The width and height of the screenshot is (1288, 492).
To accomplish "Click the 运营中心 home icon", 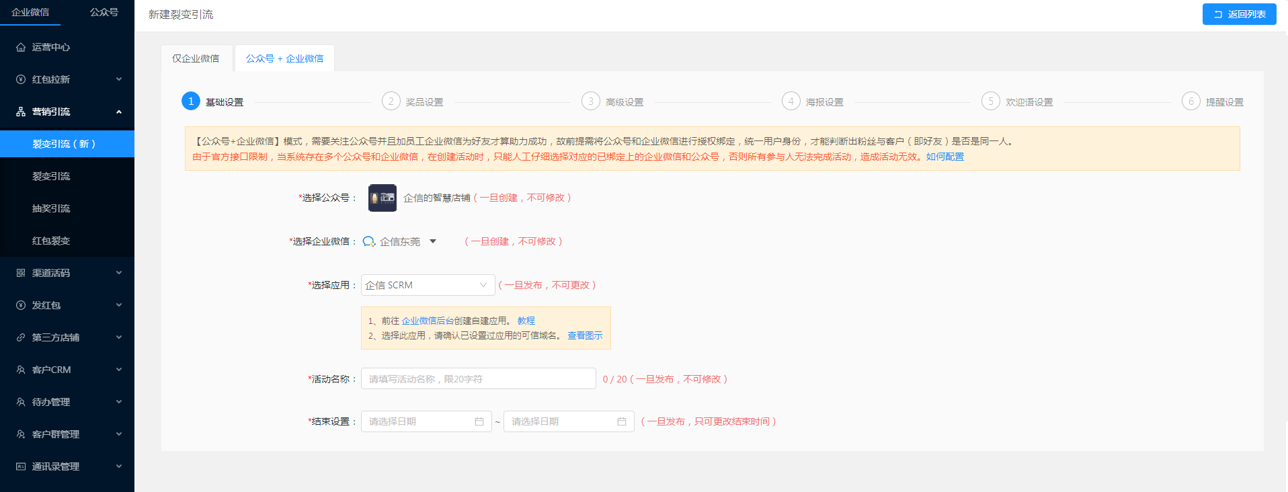I will (x=21, y=47).
